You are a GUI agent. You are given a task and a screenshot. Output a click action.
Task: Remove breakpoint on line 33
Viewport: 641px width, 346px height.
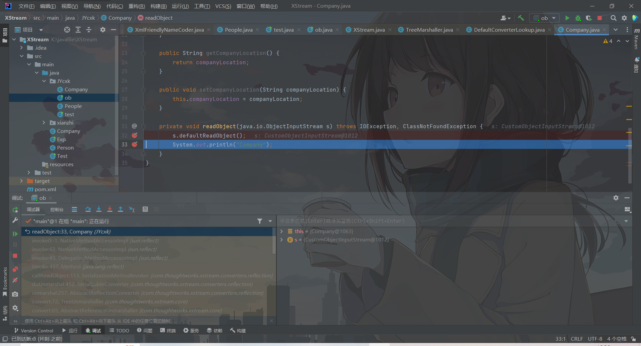pyautogui.click(x=135, y=144)
